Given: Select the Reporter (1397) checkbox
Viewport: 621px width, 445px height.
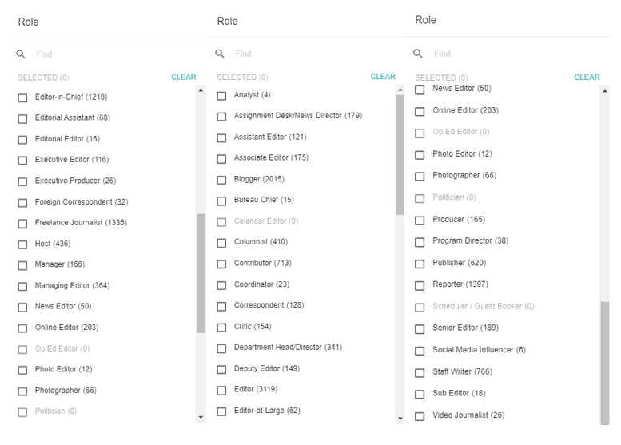Looking at the screenshot, I should click(x=420, y=285).
